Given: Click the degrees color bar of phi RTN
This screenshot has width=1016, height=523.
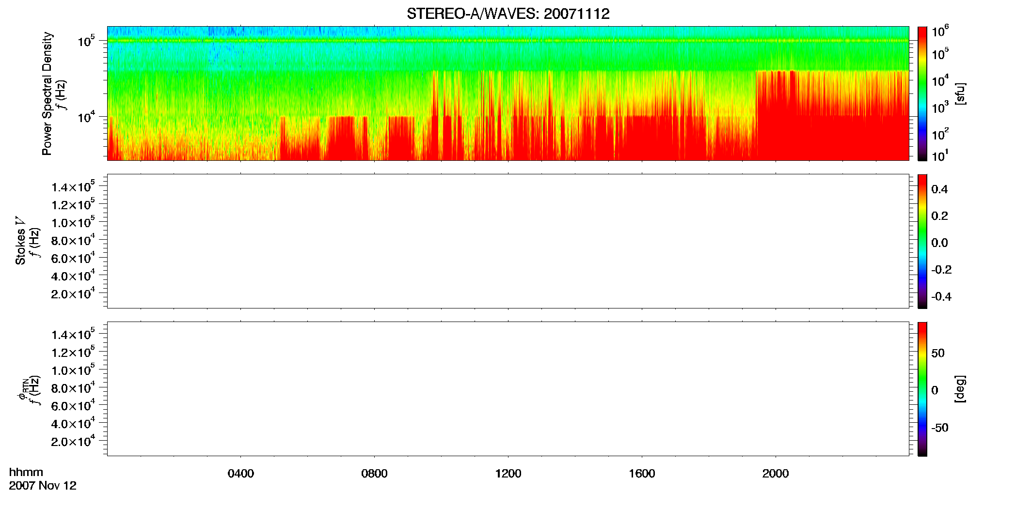Looking at the screenshot, I should point(922,389).
